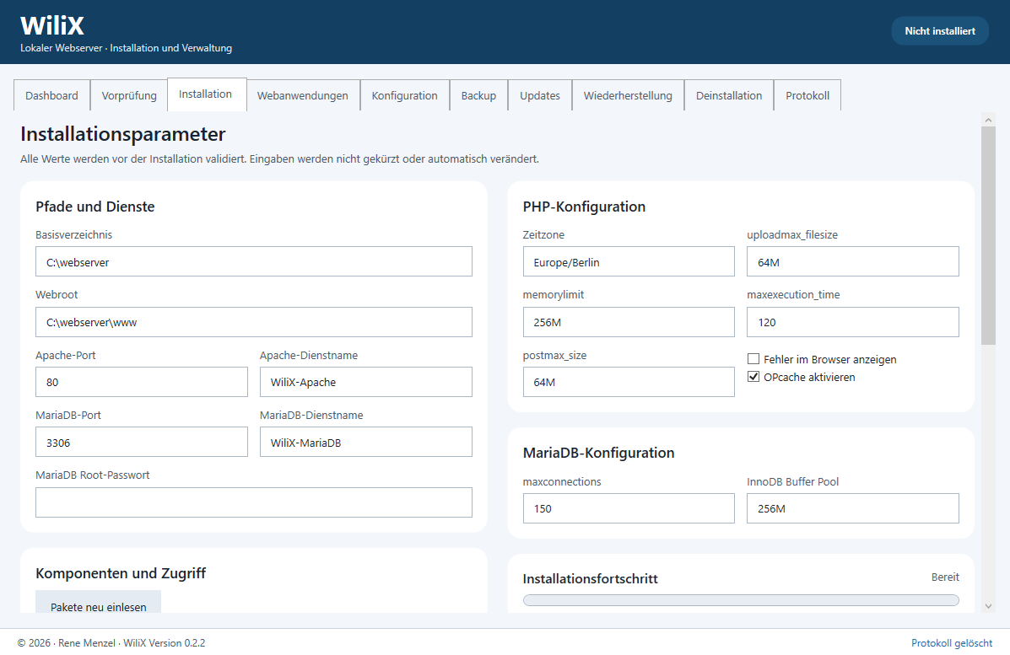The width and height of the screenshot is (1010, 655).
Task: Click the WiliX Version 0.2.2 footer text
Action: click(165, 642)
